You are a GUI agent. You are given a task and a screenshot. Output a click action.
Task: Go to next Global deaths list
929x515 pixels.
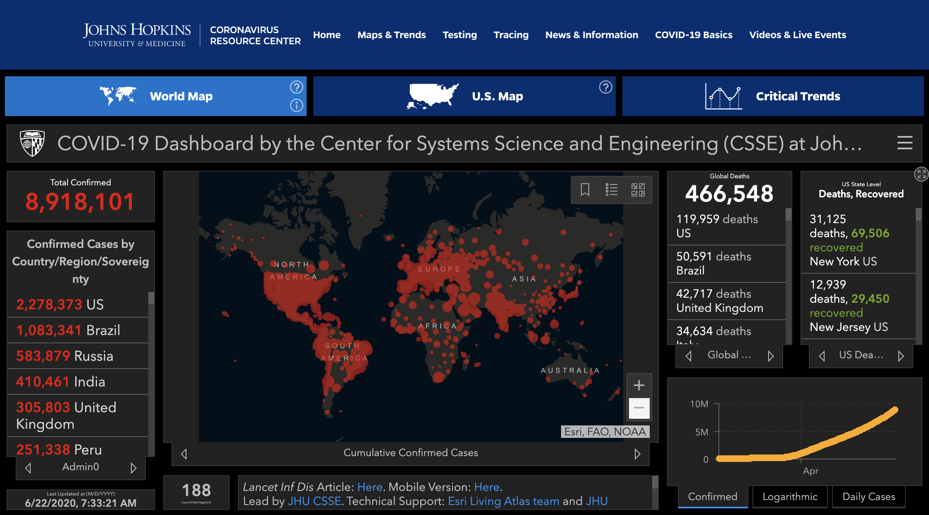[771, 356]
